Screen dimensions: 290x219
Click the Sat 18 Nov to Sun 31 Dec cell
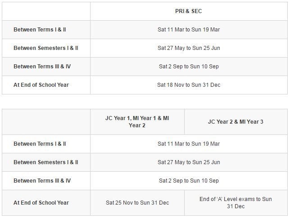point(189,85)
